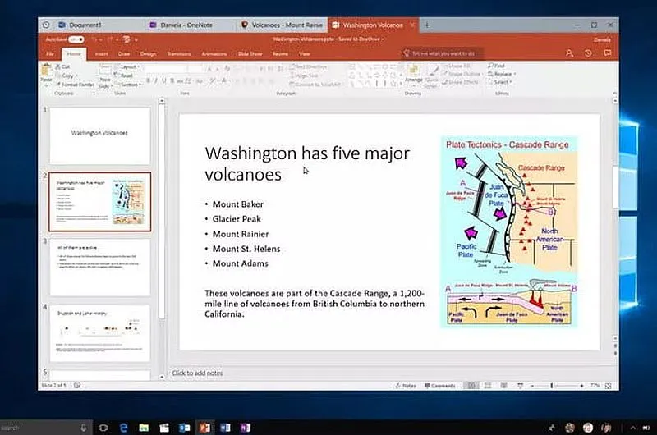657x435 pixels.
Task: Click the zoom in plus button
Action: (581, 386)
